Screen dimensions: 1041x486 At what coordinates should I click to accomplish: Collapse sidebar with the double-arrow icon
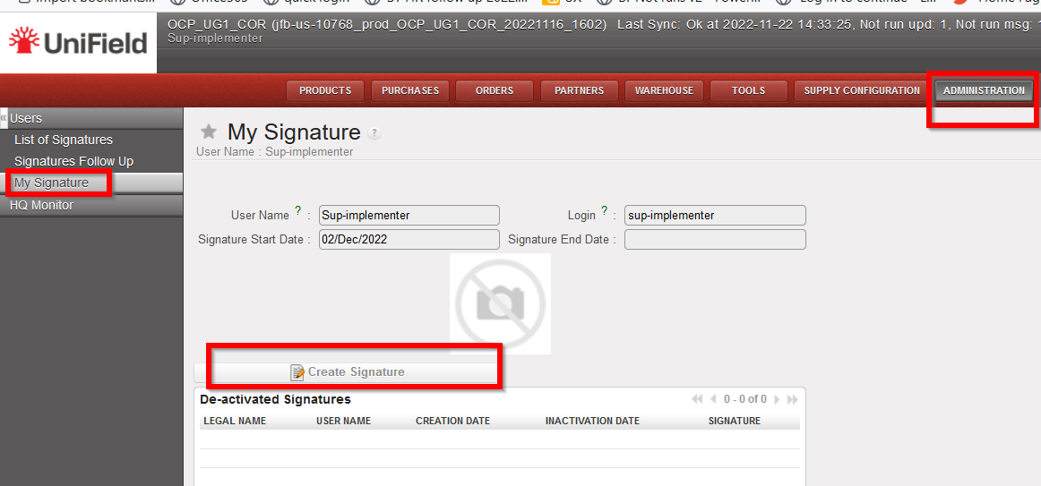(x=4, y=117)
